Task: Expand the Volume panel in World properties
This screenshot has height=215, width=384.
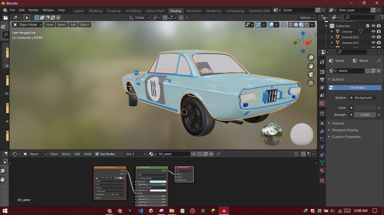Action: coord(338,123)
